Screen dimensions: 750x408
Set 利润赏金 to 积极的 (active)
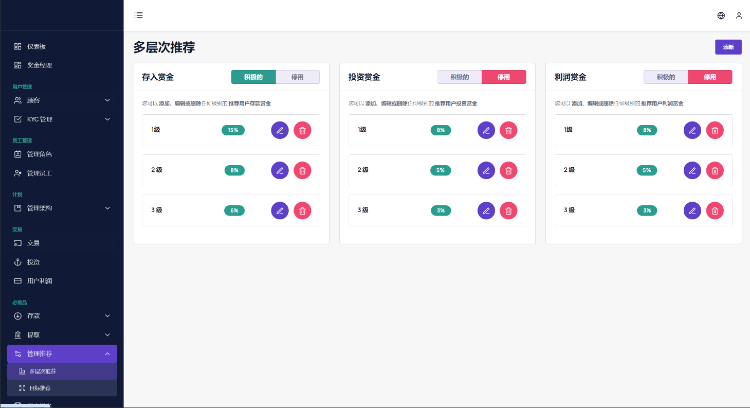point(666,77)
